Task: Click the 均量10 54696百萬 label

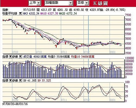Action: point(83,57)
